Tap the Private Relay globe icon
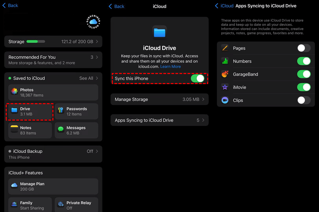The width and height of the screenshot is (319, 212). [61, 204]
